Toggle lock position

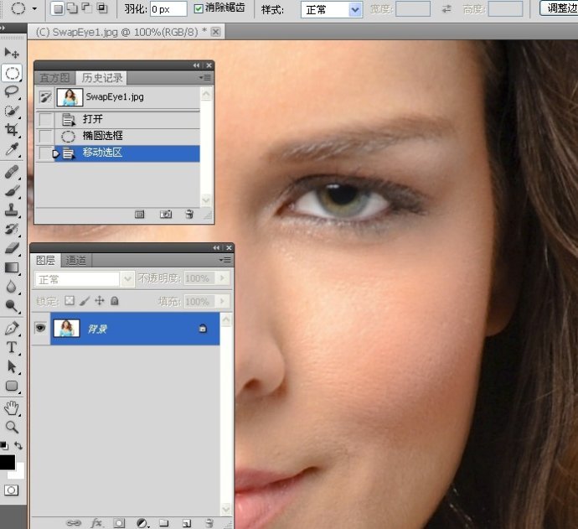pos(100,301)
